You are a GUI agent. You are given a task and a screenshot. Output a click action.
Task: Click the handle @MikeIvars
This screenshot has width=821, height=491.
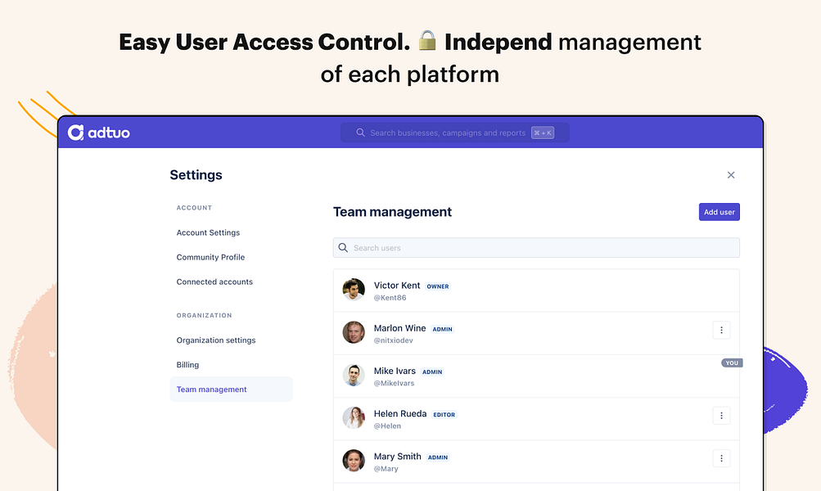(394, 383)
